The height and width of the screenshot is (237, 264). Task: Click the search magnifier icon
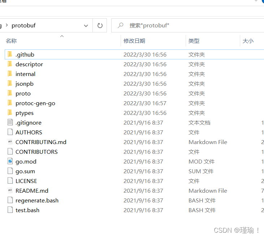point(120,26)
